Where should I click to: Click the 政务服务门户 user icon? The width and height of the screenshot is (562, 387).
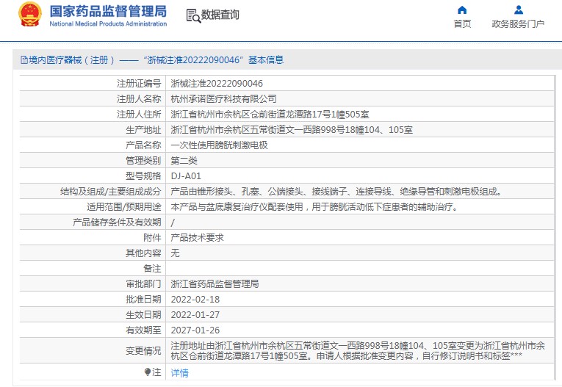click(519, 10)
